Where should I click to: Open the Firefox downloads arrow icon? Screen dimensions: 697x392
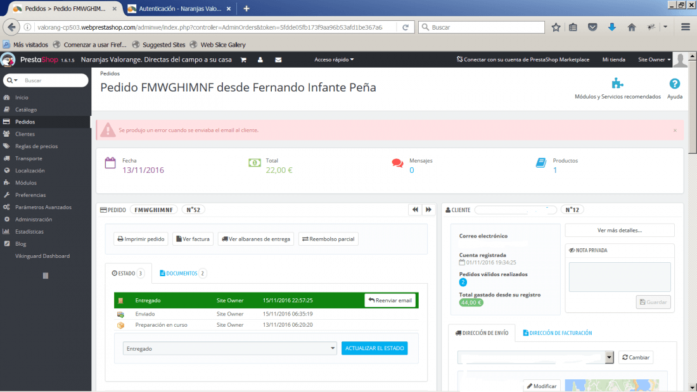tap(612, 27)
